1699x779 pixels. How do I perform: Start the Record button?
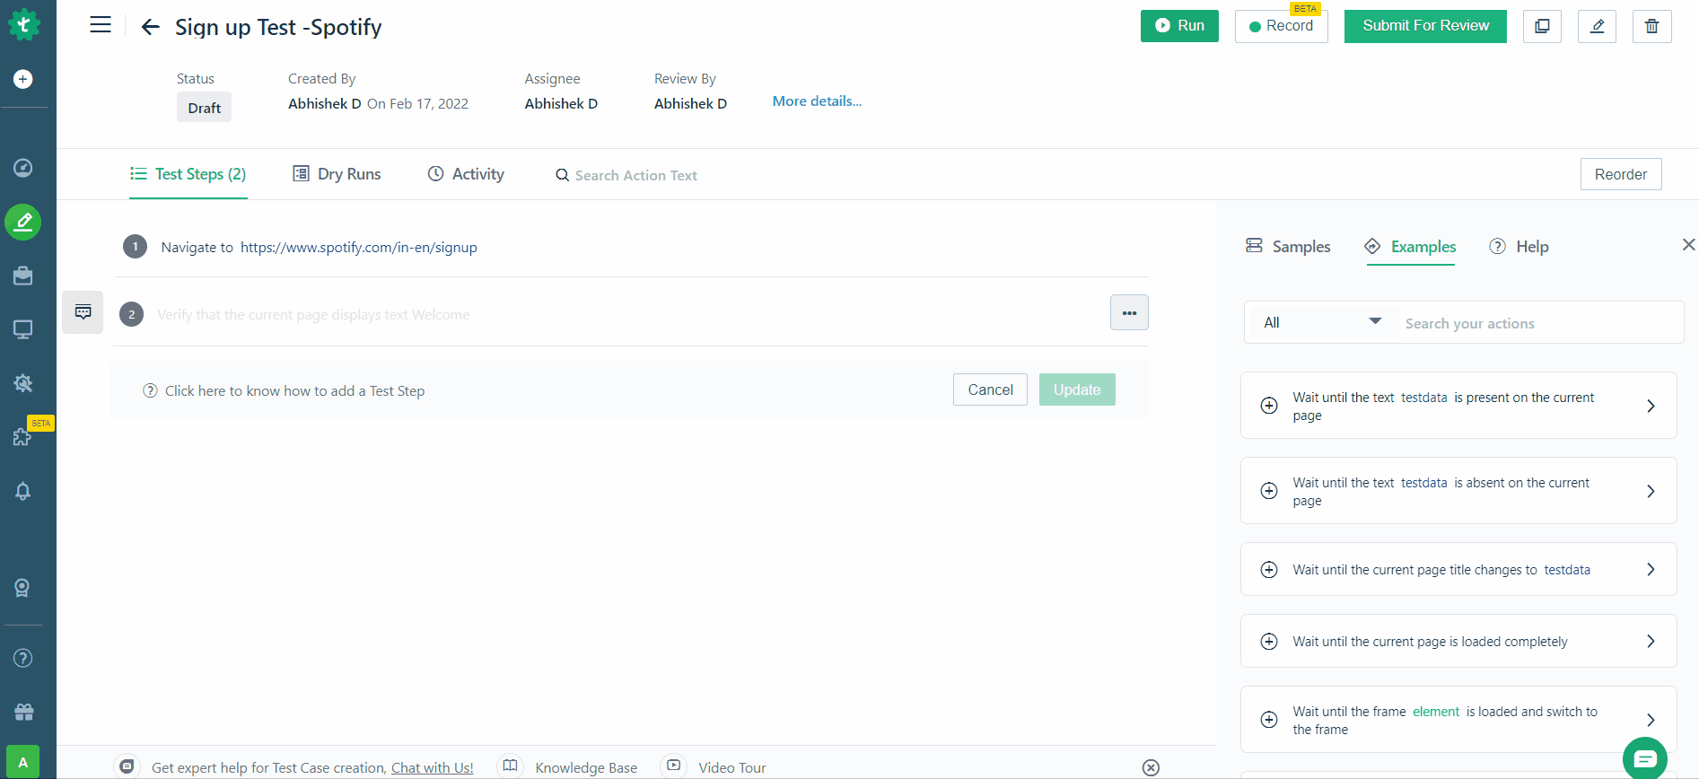(1281, 26)
